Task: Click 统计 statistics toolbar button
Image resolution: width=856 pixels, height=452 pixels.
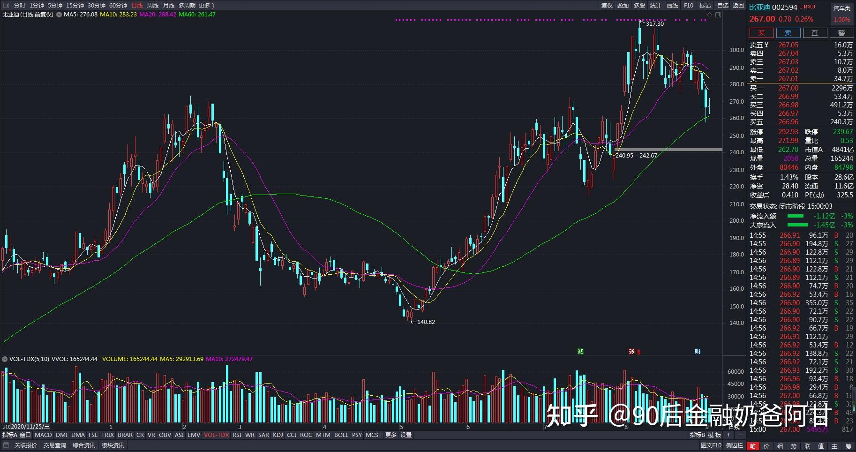Action: pos(656,5)
